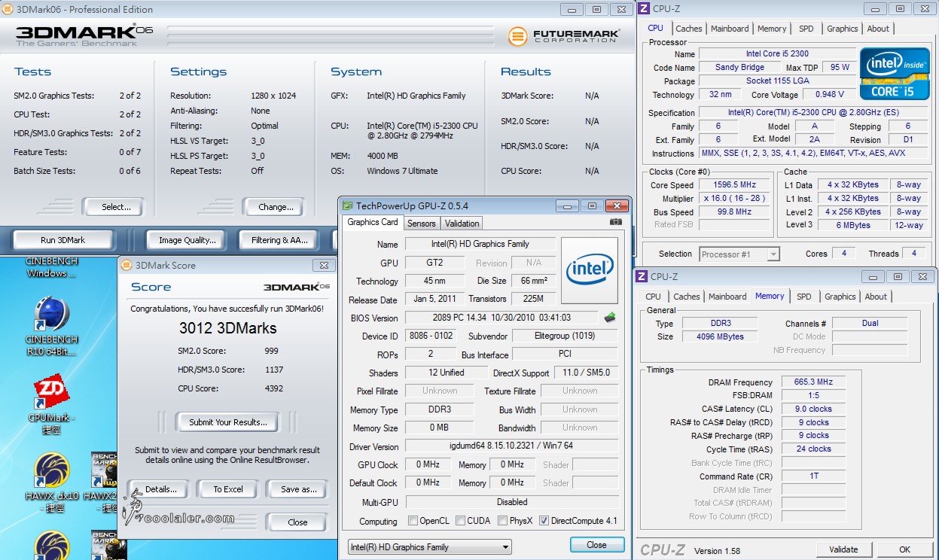Image resolution: width=939 pixels, height=560 pixels.
Task: Select the Graphics Card tab in GPU-Z
Action: pyautogui.click(x=373, y=222)
